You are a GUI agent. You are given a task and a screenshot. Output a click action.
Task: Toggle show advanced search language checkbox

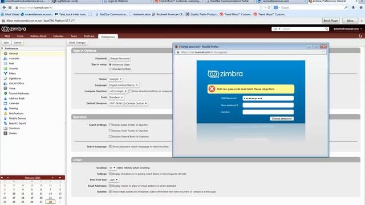(x=110, y=147)
